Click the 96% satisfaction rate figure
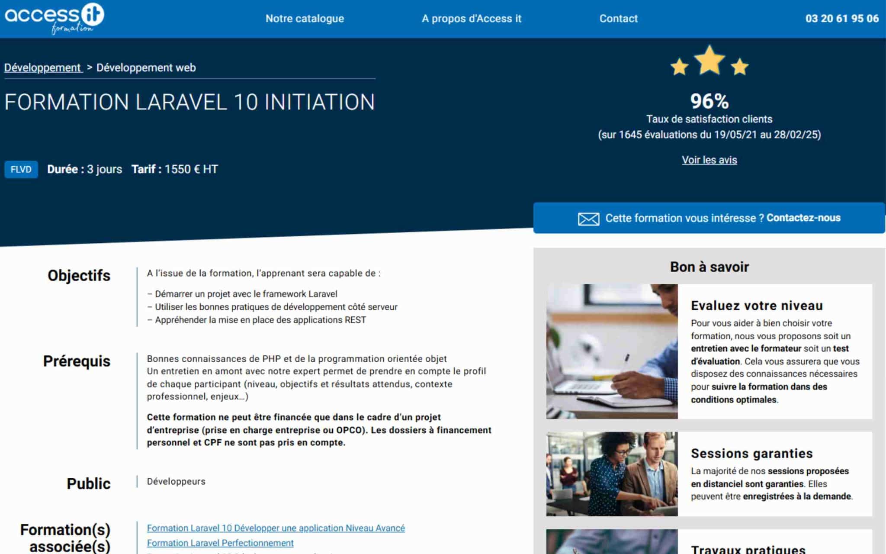This screenshot has height=554, width=886. point(709,101)
